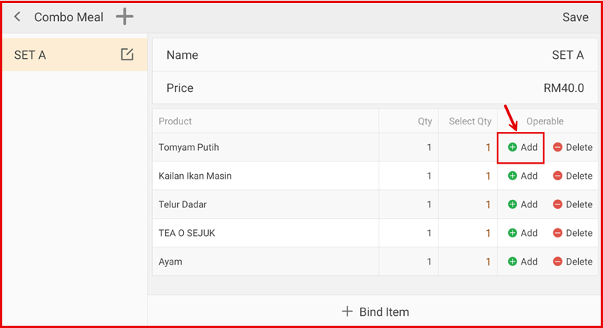Delete Kailan Ikan Masin from the set
This screenshot has height=328, width=603.
click(x=572, y=176)
